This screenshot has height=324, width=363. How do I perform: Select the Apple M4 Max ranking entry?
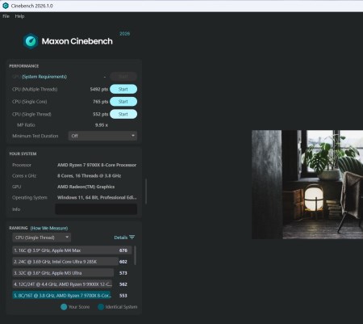(x=72, y=250)
